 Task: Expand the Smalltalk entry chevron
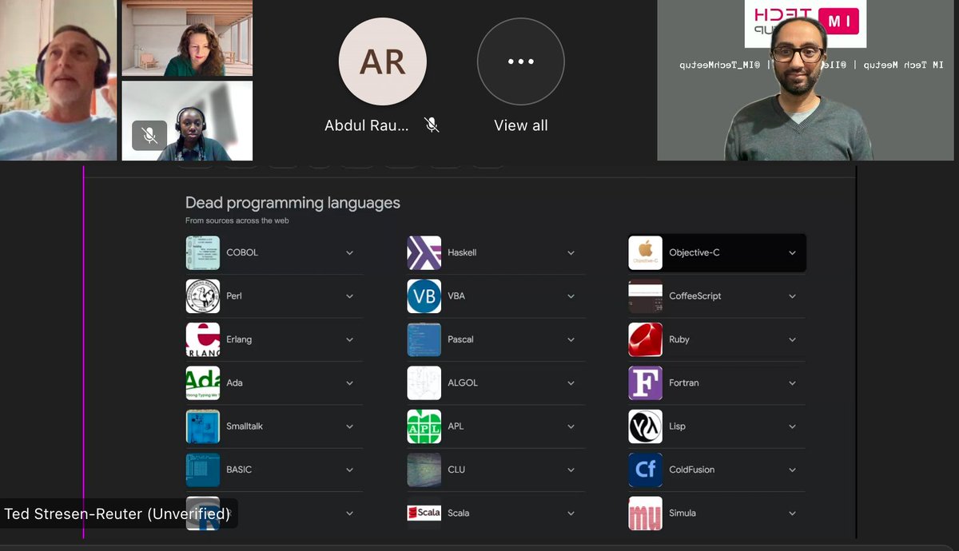pos(349,426)
